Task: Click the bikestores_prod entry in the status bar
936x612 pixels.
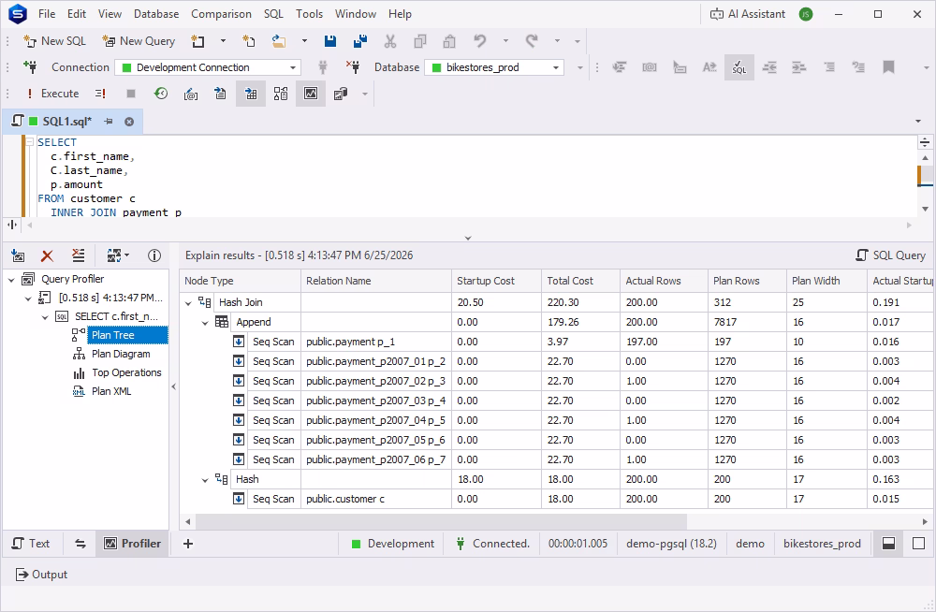Action: click(x=822, y=544)
